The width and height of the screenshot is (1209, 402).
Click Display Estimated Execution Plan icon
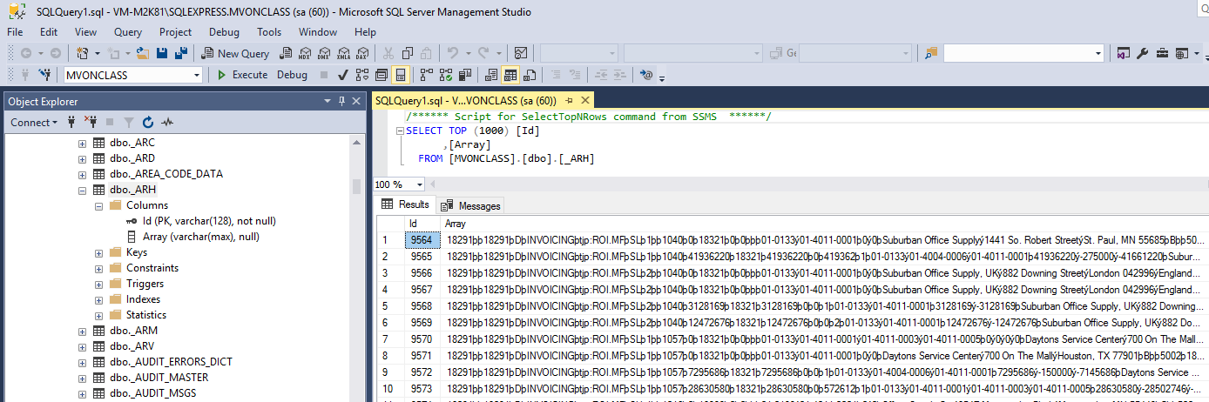[x=363, y=75]
